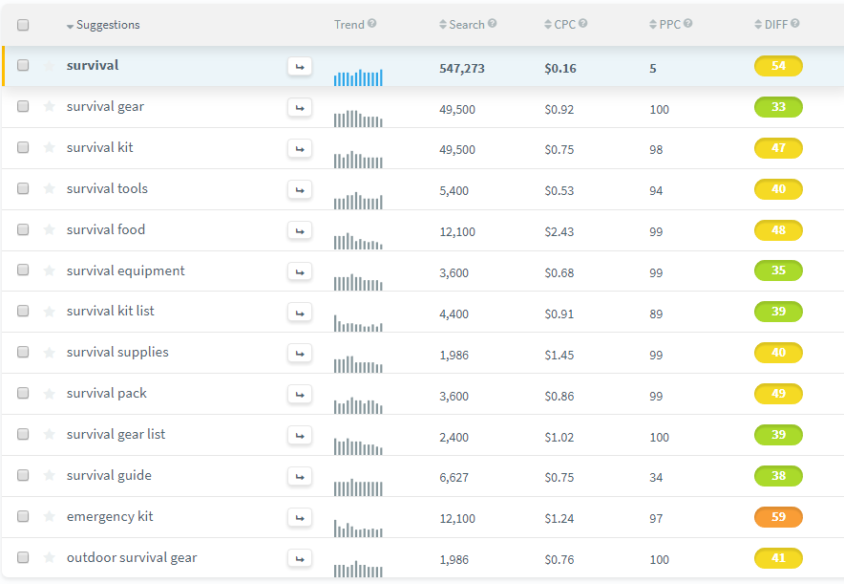Click the arrow button for emergency kit

tap(300, 517)
